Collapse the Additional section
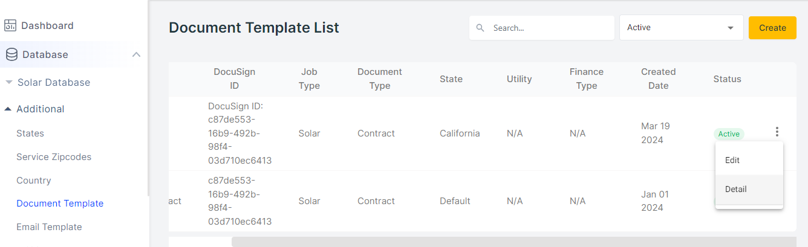This screenshot has width=808, height=247. pos(8,109)
